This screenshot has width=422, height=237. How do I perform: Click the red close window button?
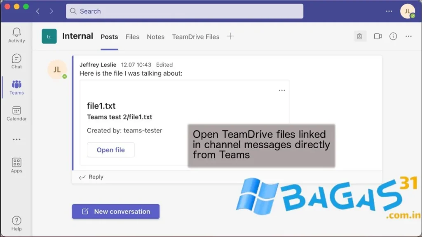[7, 7]
